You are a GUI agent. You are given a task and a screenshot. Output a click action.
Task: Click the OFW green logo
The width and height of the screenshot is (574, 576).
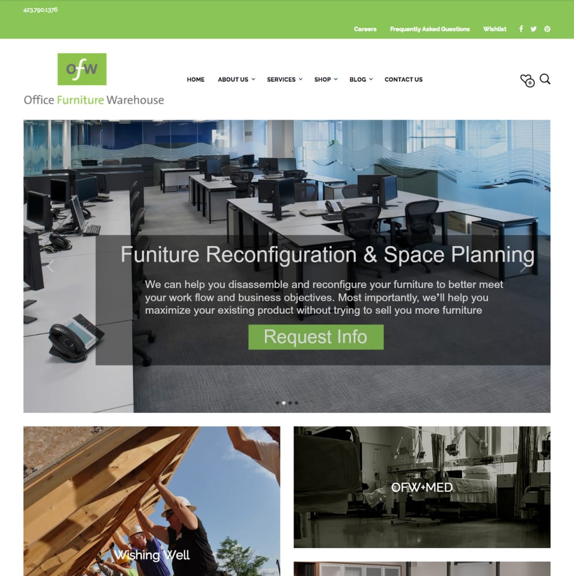pos(82,69)
